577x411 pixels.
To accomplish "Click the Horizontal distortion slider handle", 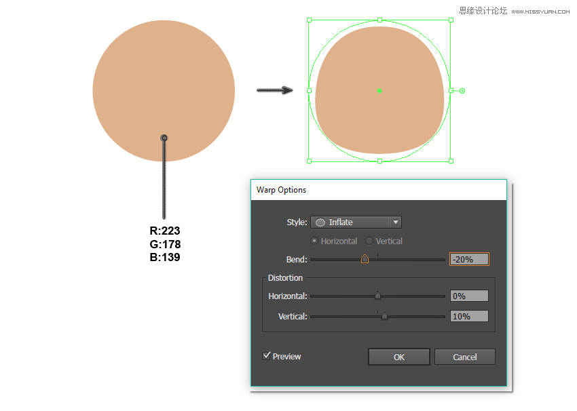I will [x=377, y=295].
